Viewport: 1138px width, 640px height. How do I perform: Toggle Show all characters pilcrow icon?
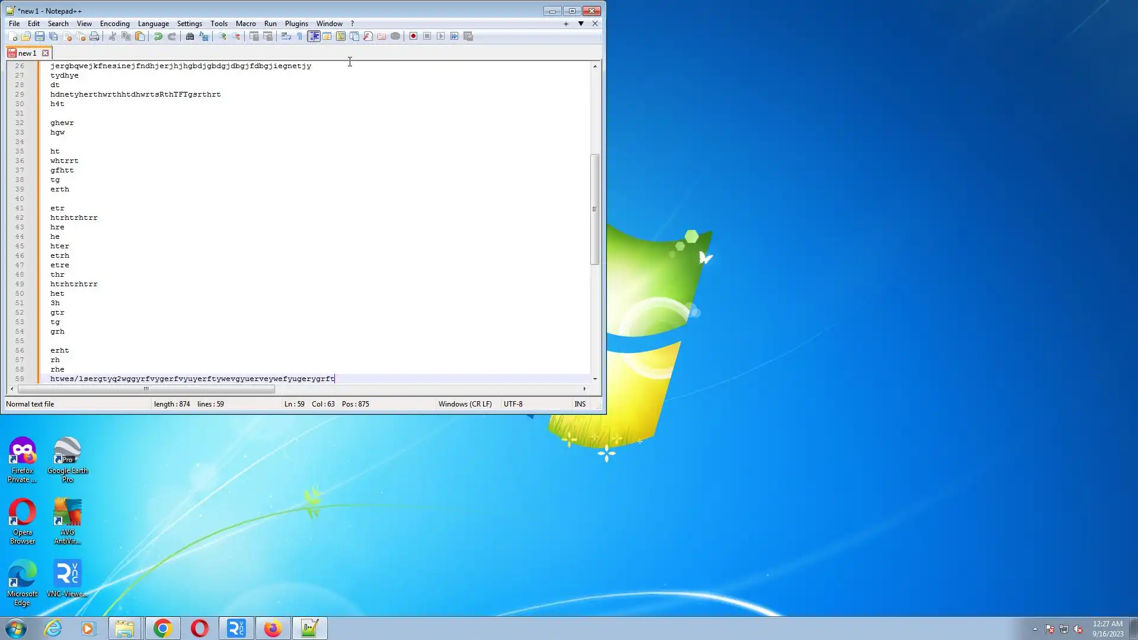300,36
